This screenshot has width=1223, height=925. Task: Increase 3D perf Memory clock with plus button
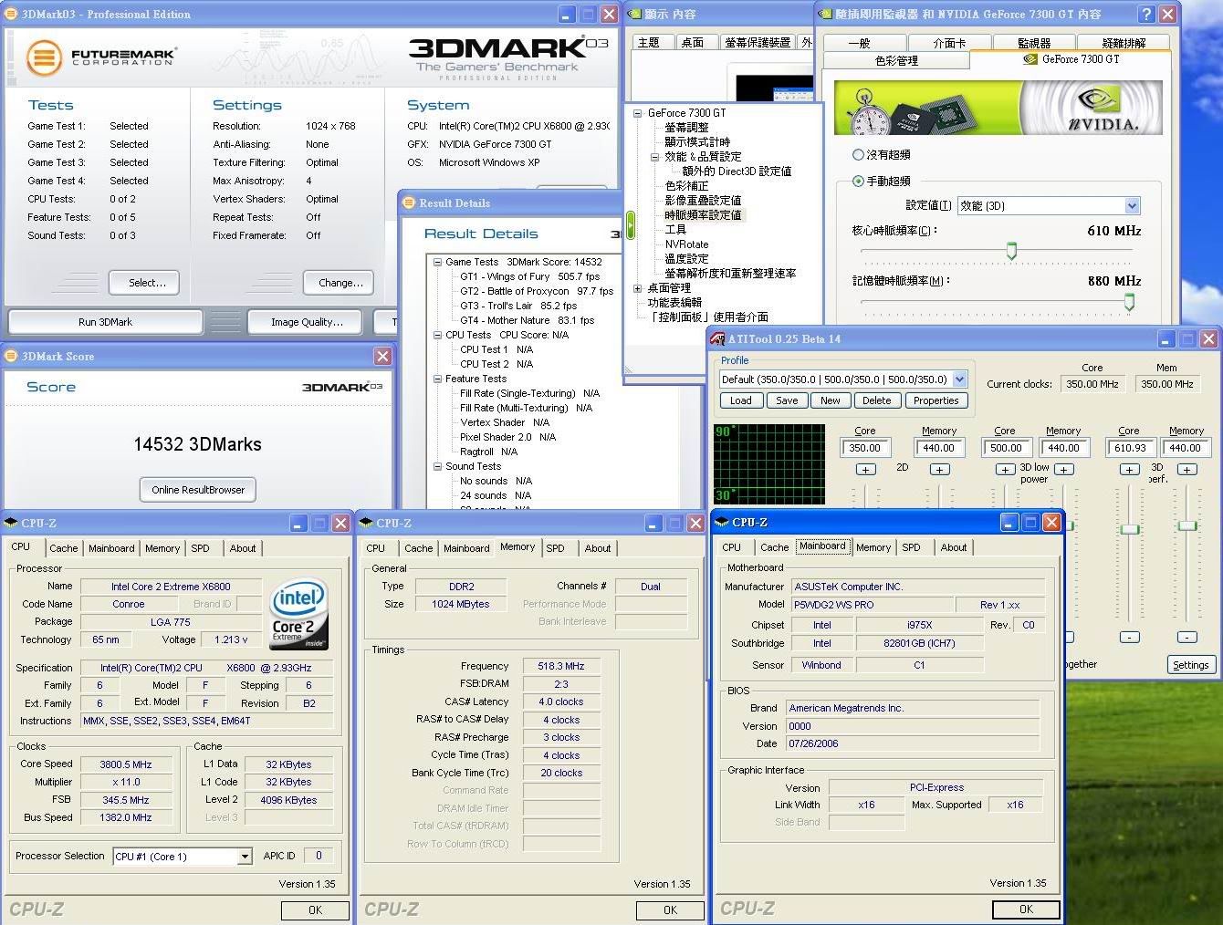[1186, 469]
